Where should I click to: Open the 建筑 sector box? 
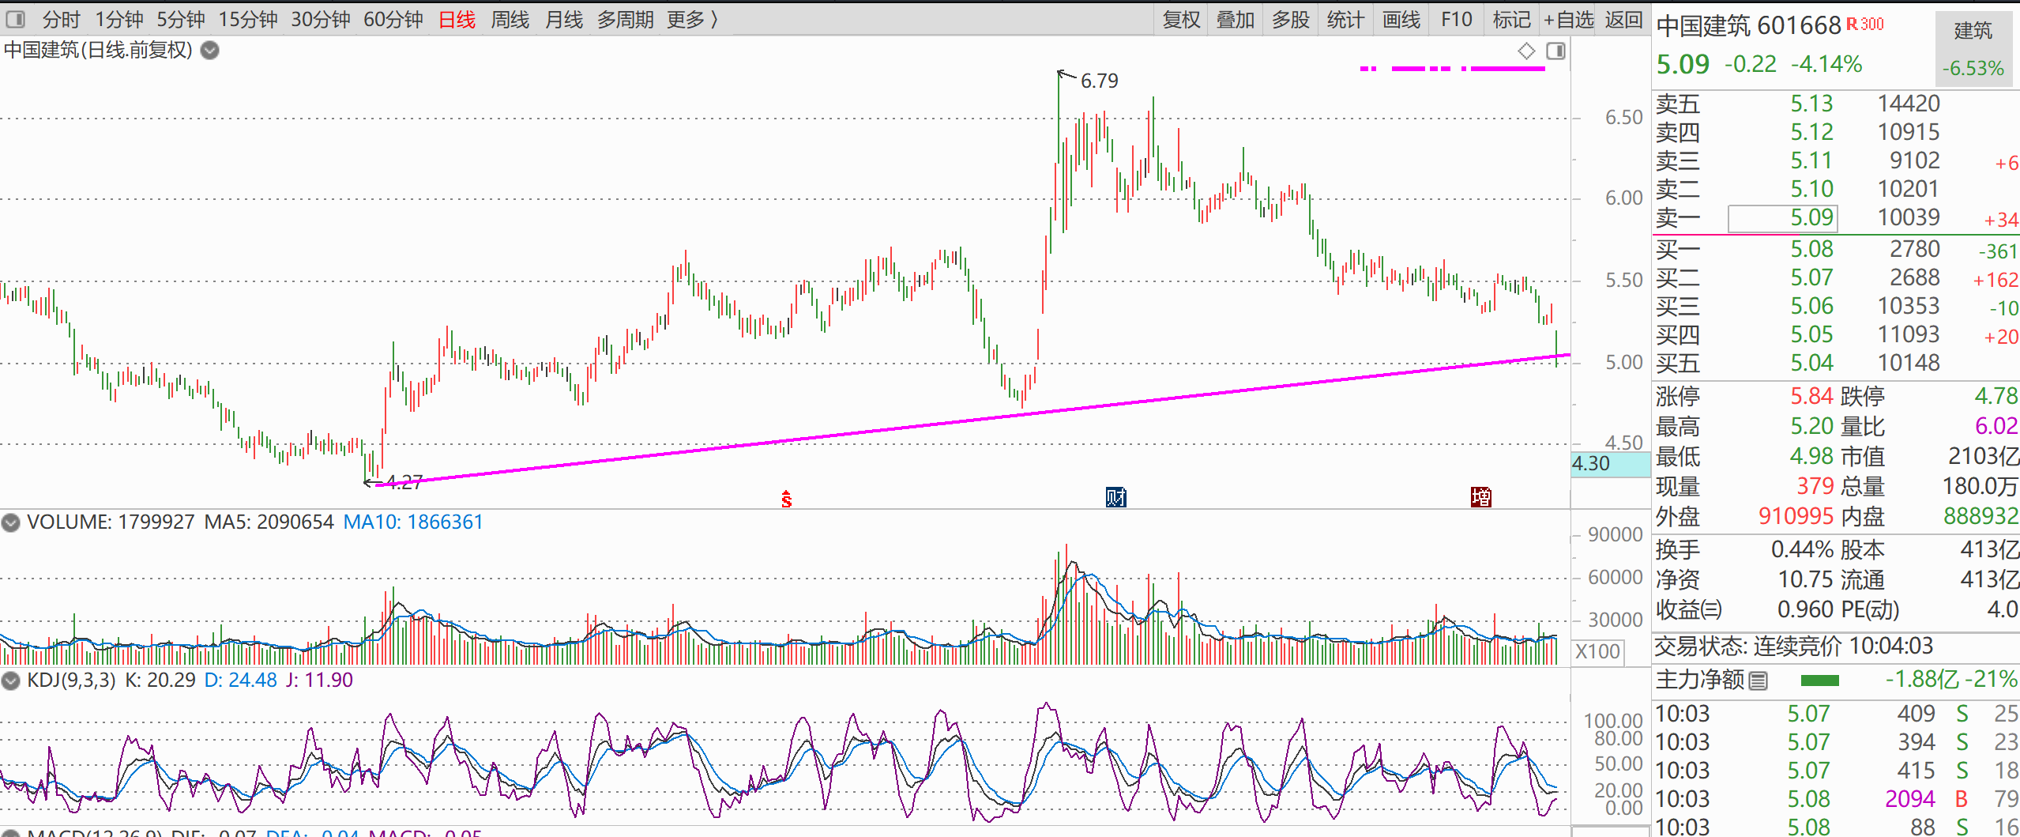point(1973,47)
